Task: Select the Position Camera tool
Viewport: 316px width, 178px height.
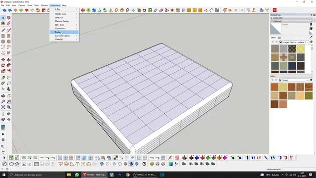Action: [x=3, y=114]
